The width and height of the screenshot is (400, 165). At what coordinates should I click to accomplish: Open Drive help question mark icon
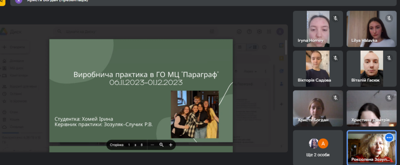(249, 32)
